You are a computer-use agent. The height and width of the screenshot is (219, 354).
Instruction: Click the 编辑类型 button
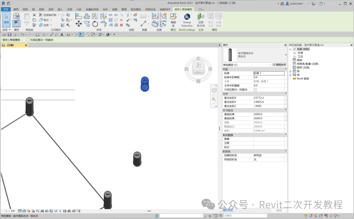279,65
